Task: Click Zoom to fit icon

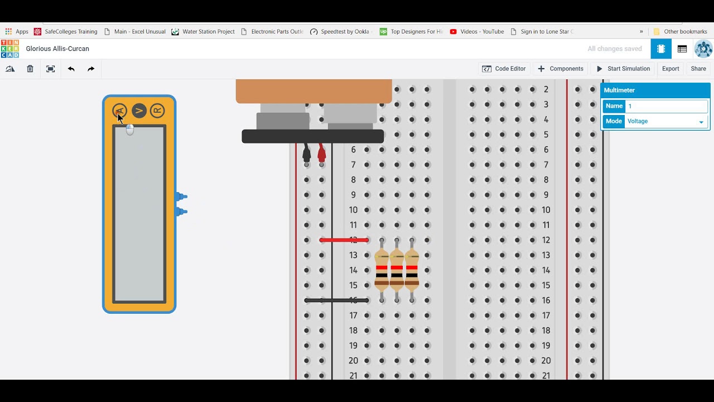Action: (x=50, y=69)
